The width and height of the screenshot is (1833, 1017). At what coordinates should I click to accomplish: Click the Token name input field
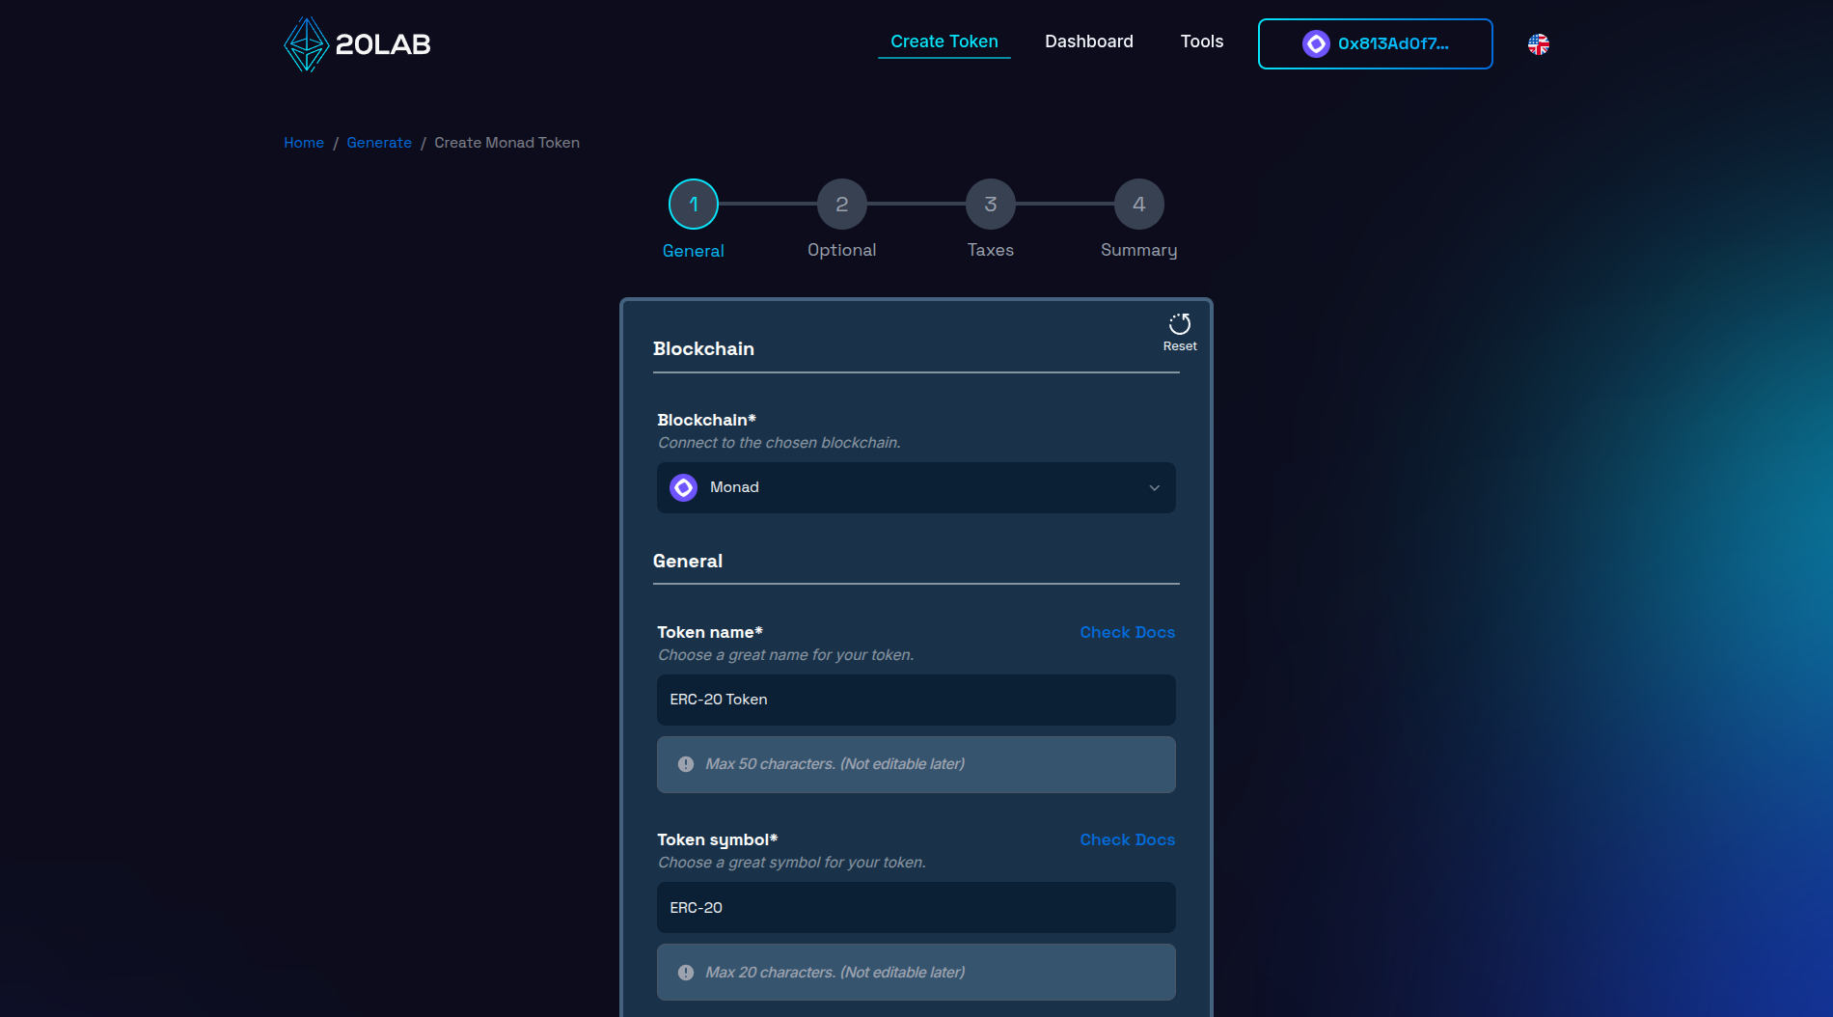tap(916, 700)
